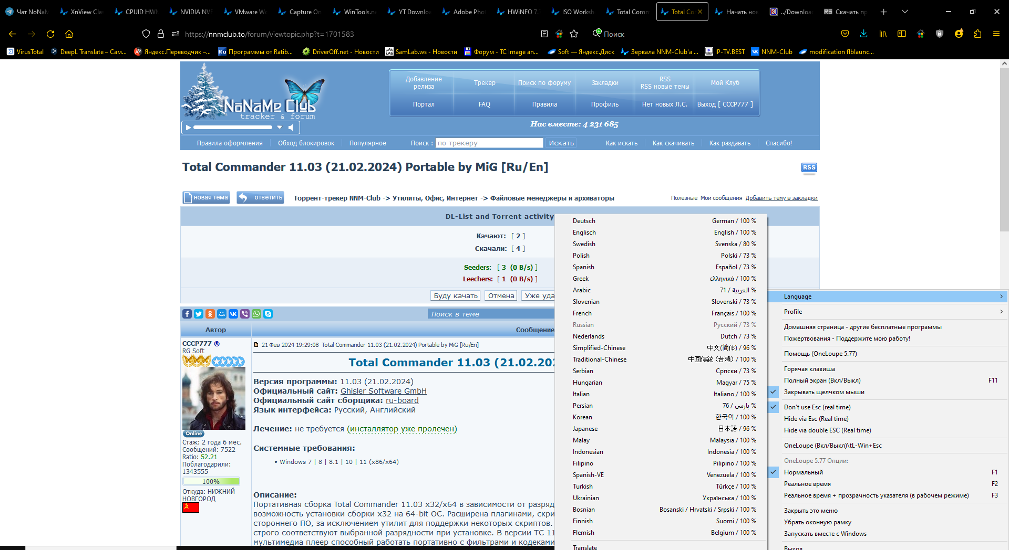
Task: Open the radio station dropdown arrow
Action: tap(280, 128)
